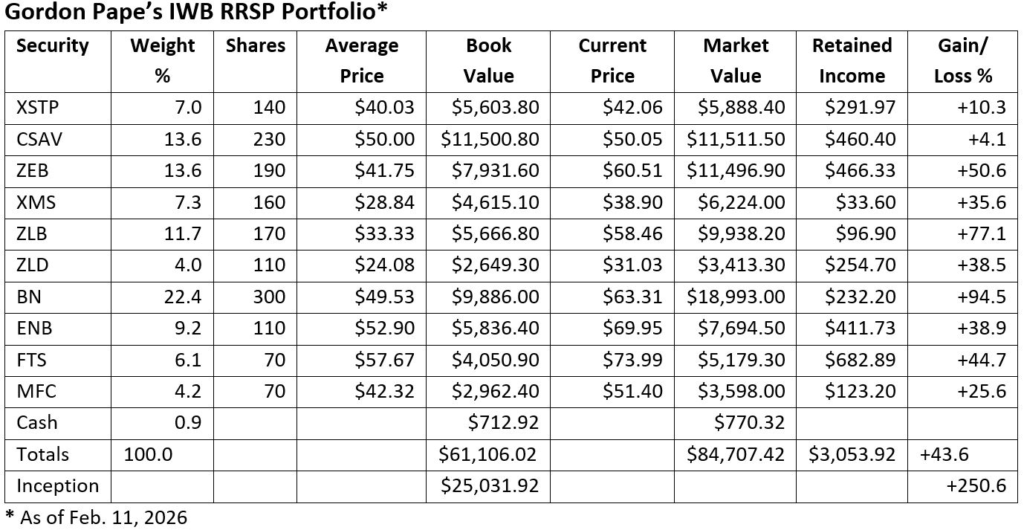Select BN market value $18,993.00

736,297
